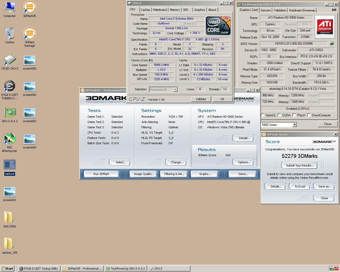Switch to the Memory tab in CPU-Z
The height and width of the screenshot is (272, 340).
(175, 10)
